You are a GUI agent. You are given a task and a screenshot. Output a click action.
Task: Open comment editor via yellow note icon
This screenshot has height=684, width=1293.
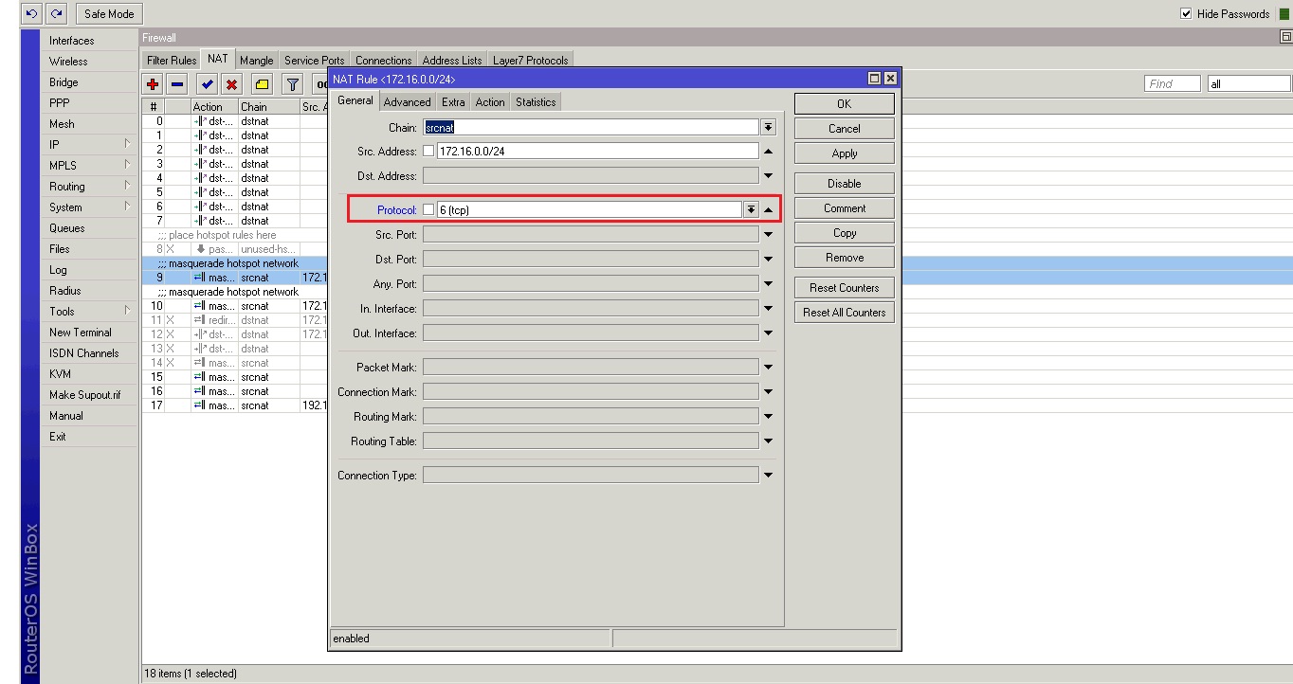pyautogui.click(x=263, y=84)
